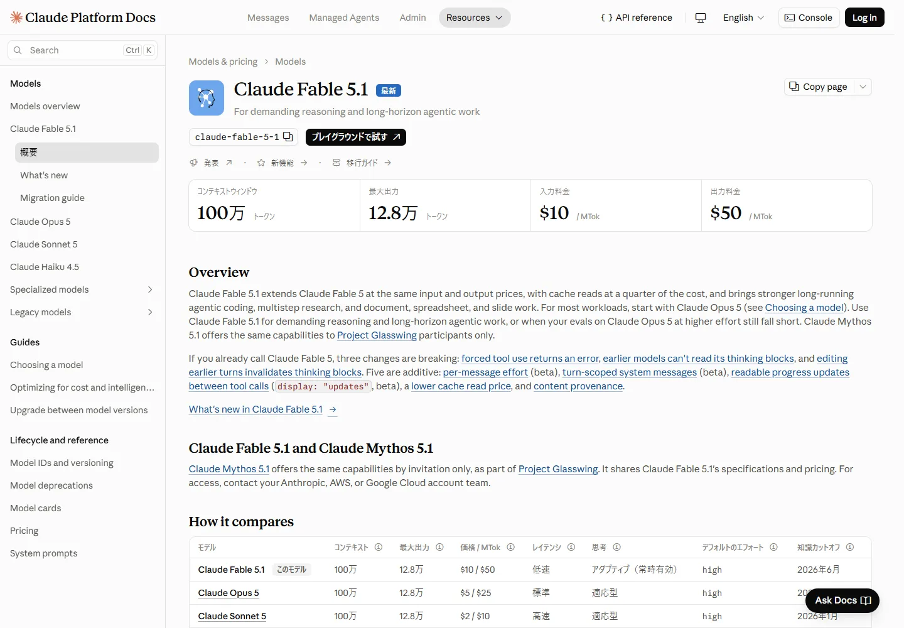Open Optimizing for cost and intelligence guide
904x628 pixels.
coord(82,387)
